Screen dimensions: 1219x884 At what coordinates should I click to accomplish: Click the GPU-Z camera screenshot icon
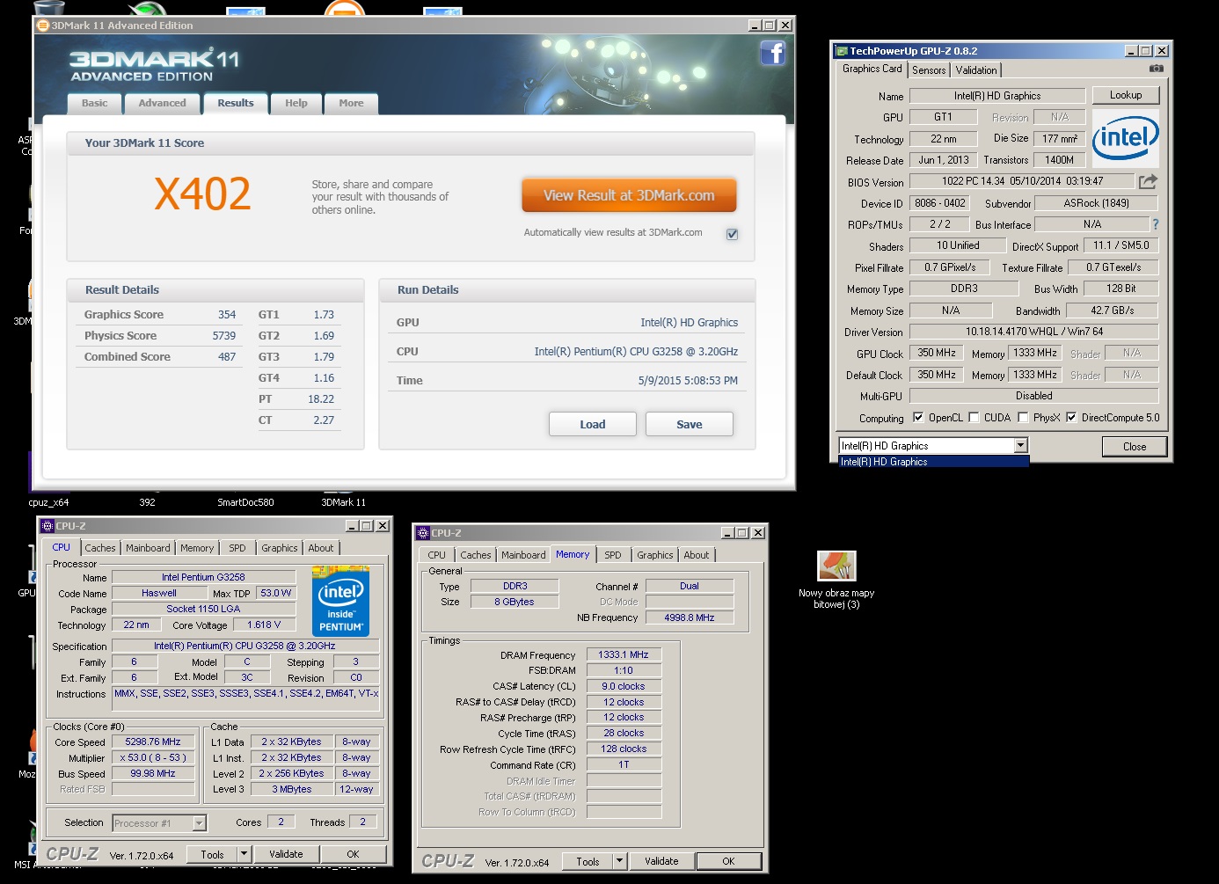1156,69
